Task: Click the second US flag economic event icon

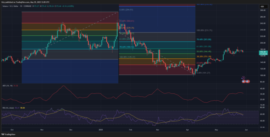Action: 248,81
